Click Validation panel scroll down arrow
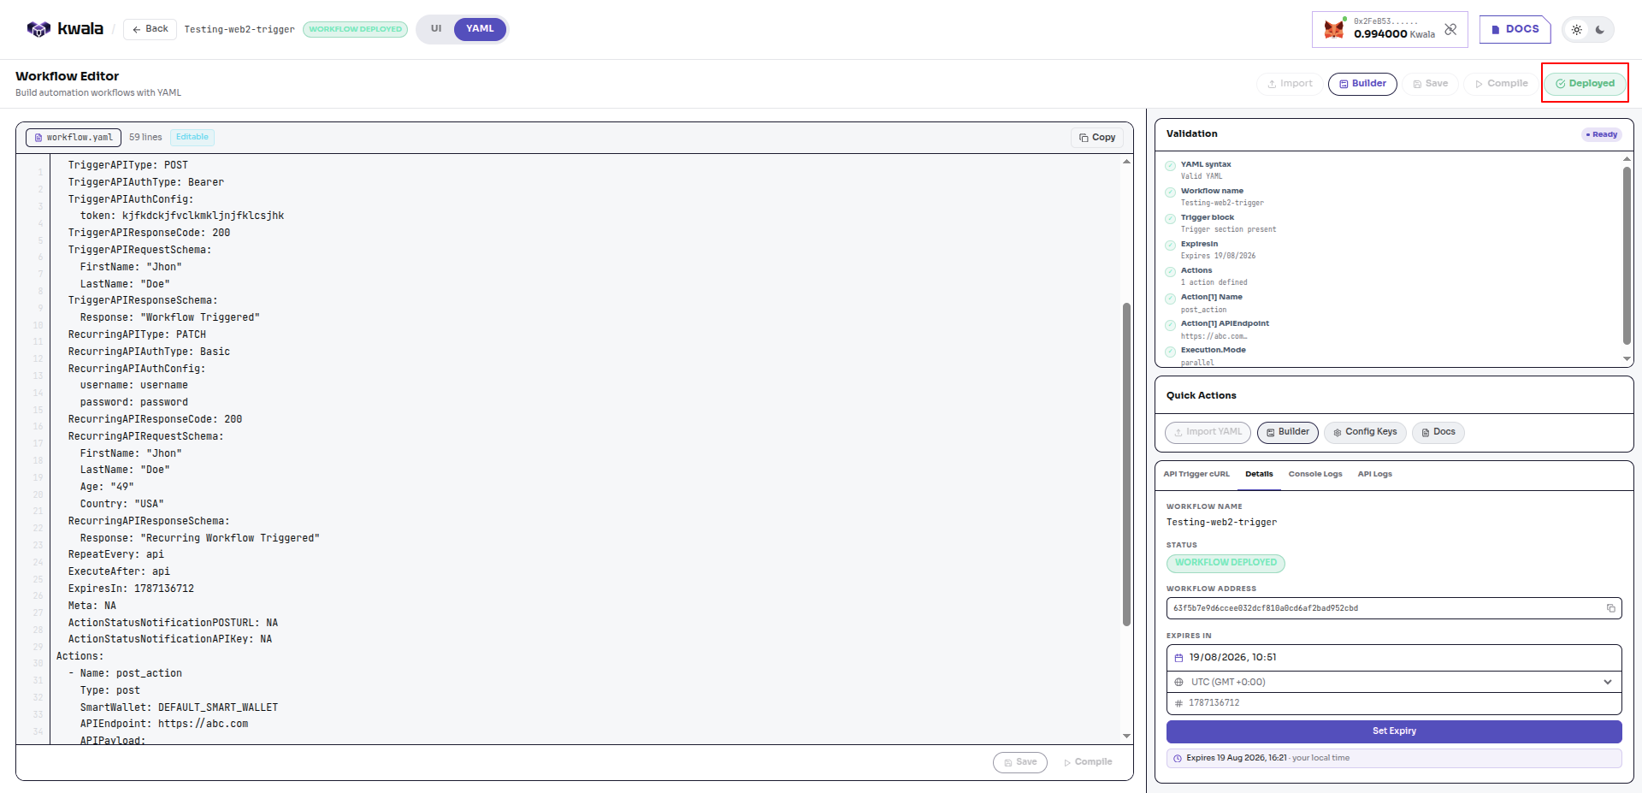 click(x=1627, y=359)
